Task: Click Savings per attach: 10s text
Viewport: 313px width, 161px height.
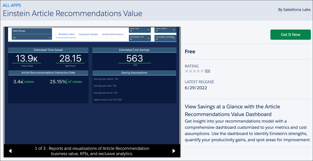Action: point(106,79)
